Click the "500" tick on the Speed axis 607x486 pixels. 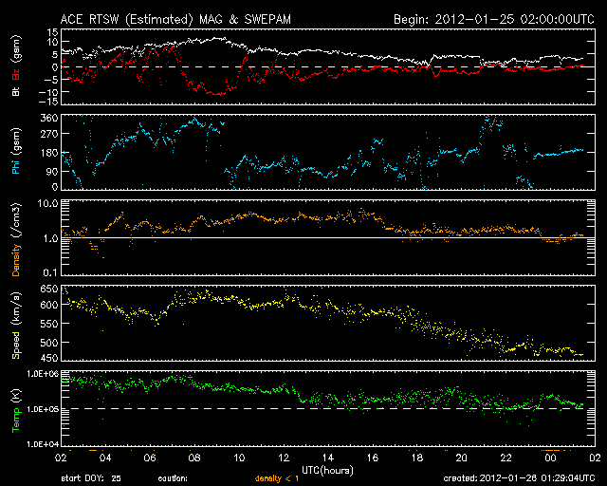(x=49, y=343)
